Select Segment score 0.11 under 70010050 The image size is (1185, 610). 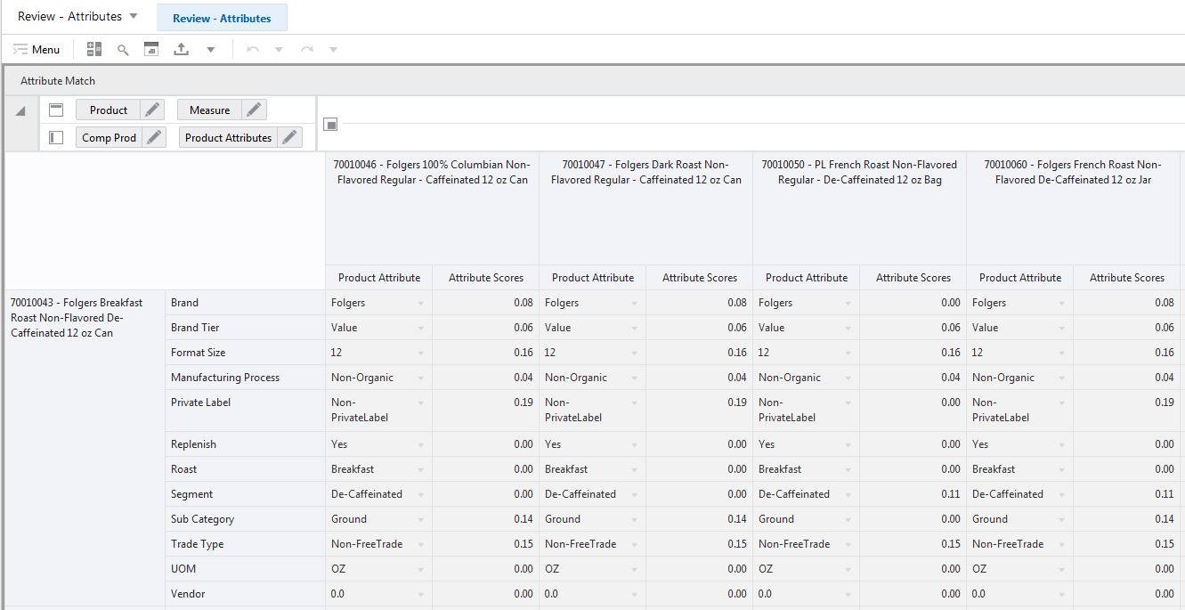913,494
